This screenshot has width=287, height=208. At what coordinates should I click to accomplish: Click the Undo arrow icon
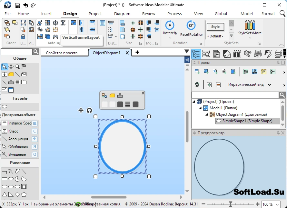pos(25,5)
